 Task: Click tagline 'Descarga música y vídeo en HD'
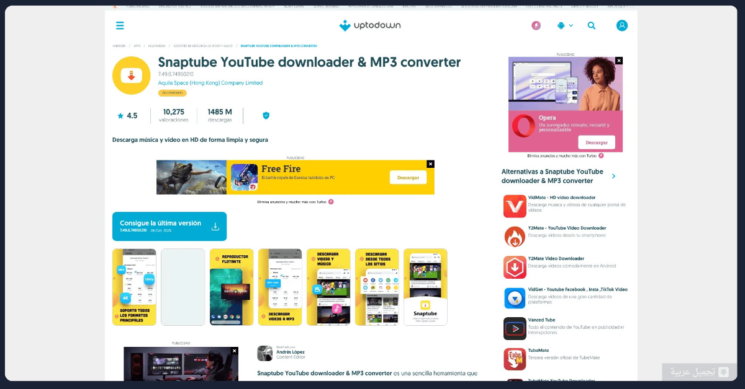coord(190,140)
